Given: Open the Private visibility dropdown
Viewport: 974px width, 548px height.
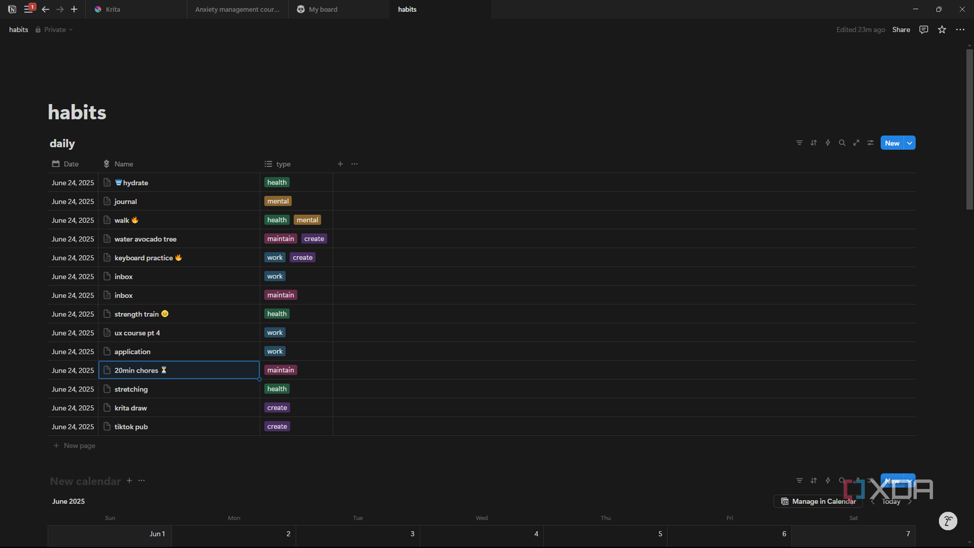Looking at the screenshot, I should tap(54, 30).
